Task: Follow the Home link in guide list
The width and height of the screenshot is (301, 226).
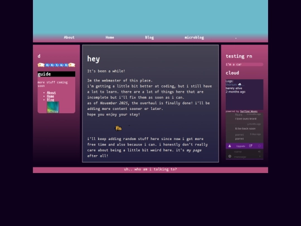Action: 51,96
